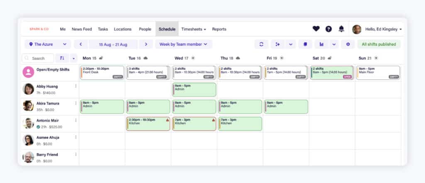
Task: Open the Reports page
Action: click(219, 29)
